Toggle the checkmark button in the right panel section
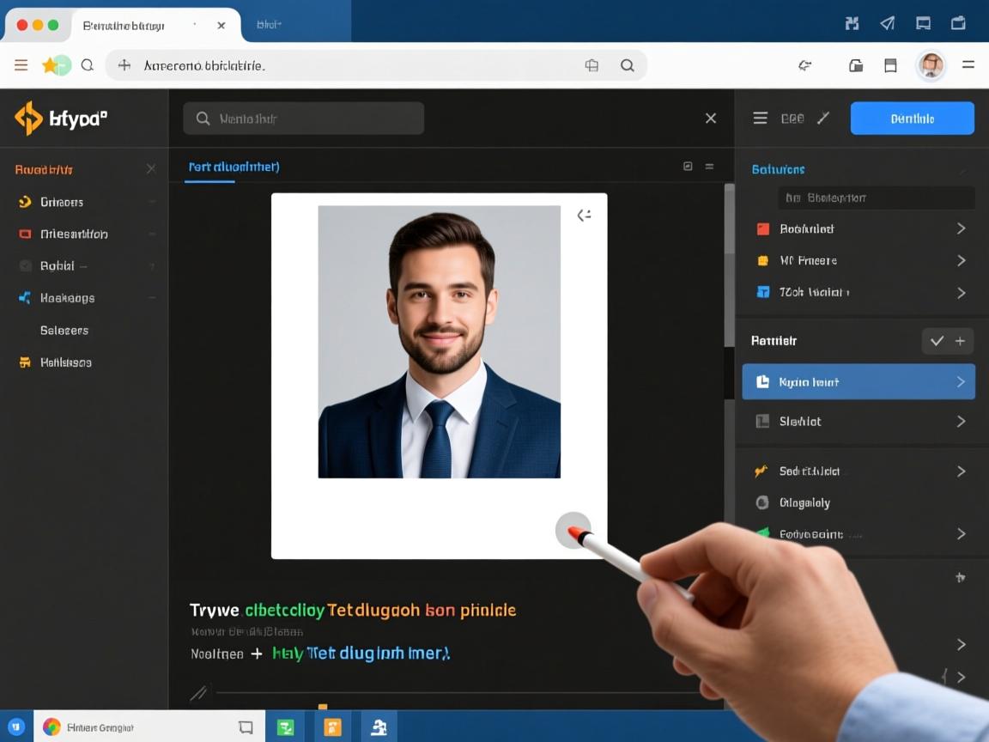Viewport: 989px width, 742px height. click(937, 341)
